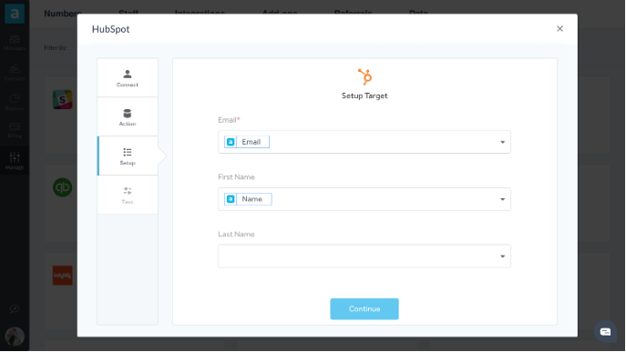Click the user profile avatar
Viewport: 626px width, 352px height.
tap(15, 337)
